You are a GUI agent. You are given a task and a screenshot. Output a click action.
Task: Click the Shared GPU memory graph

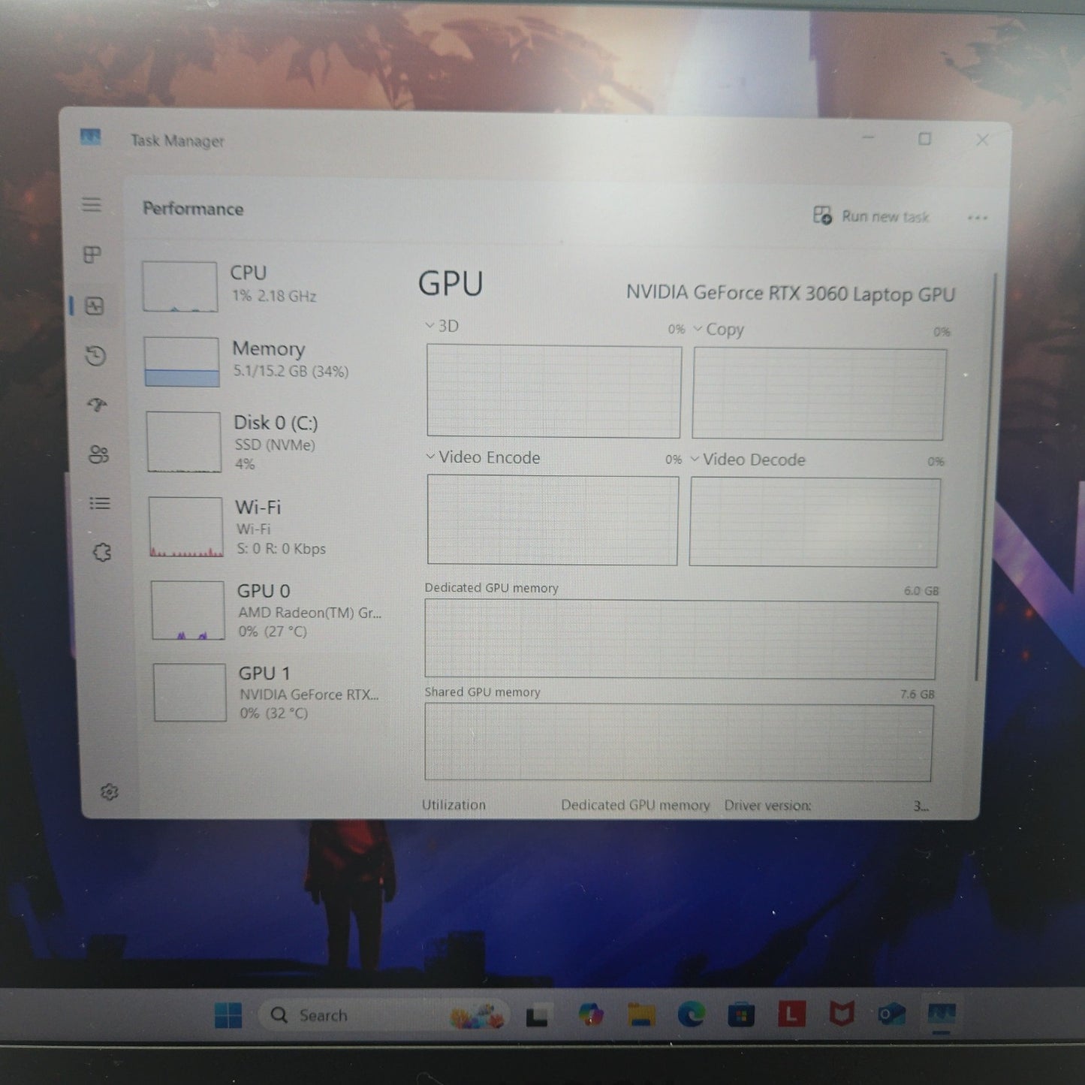(x=678, y=743)
